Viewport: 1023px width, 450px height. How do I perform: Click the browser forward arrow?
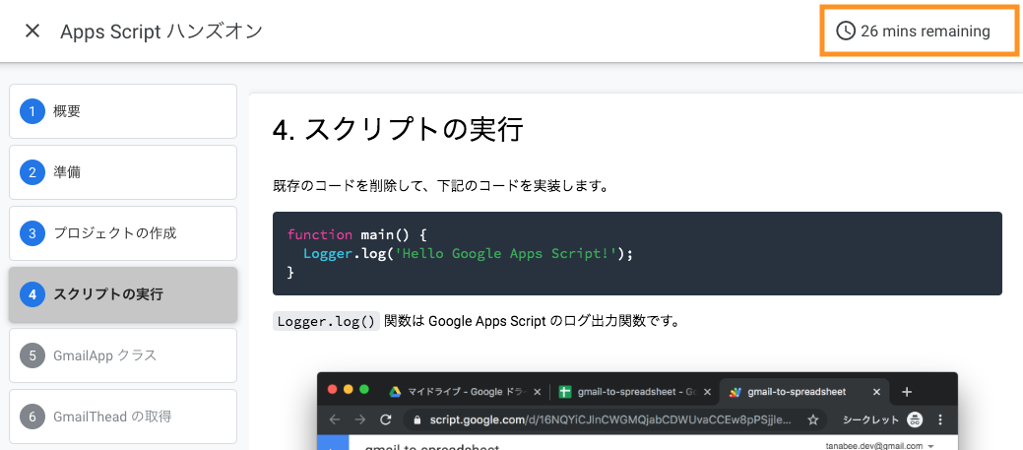(360, 420)
